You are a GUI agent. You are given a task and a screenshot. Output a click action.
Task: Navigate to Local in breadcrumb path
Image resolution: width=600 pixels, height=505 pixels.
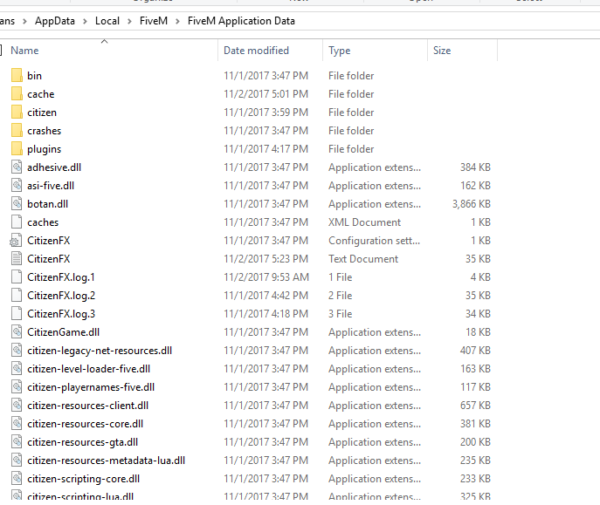tap(107, 21)
